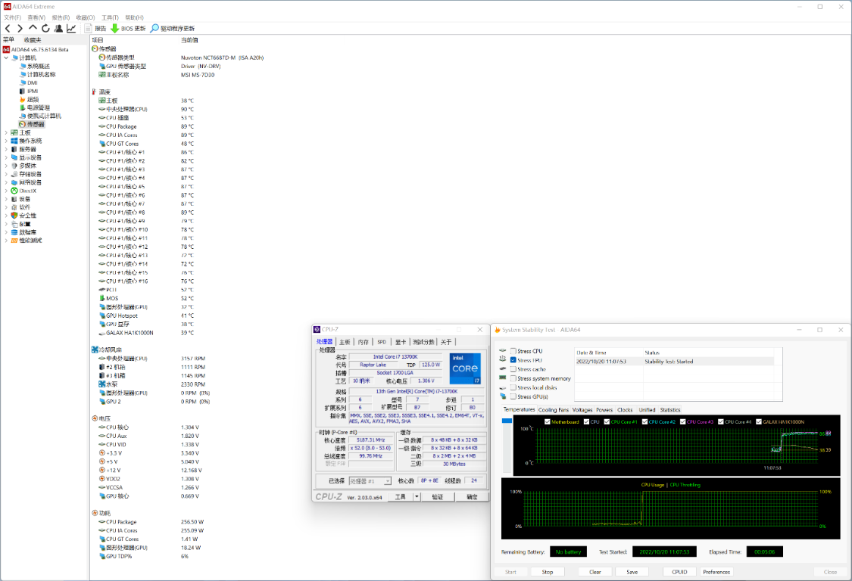Screen dimensions: 852x581
Task: Switch to 显卡 tab in CPU-Z
Action: 401,342
